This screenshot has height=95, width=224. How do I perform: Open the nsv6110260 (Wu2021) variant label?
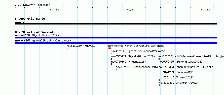coord(81,46)
